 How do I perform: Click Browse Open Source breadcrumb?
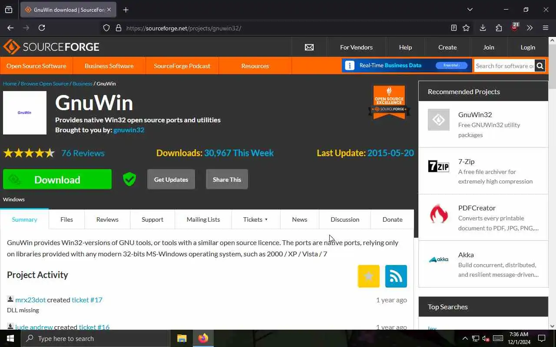pos(45,84)
